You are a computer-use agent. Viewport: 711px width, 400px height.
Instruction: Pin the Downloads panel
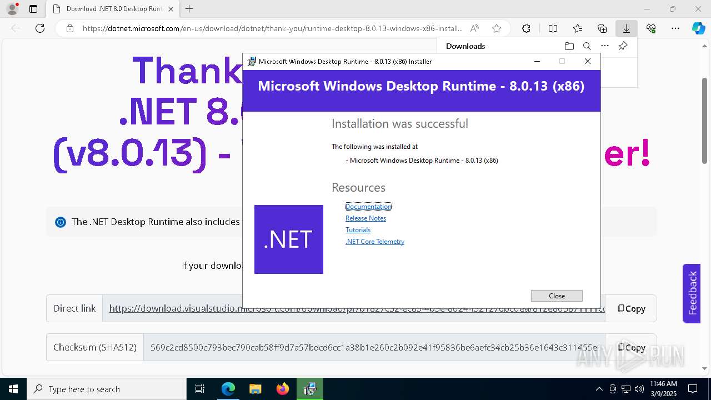[x=623, y=46]
